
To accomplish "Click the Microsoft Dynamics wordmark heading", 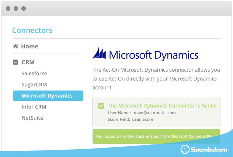I will [154, 55].
